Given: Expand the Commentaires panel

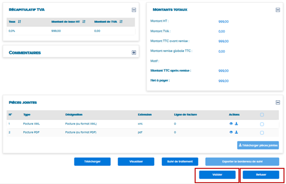Looking at the screenshot, I should [x=134, y=53].
